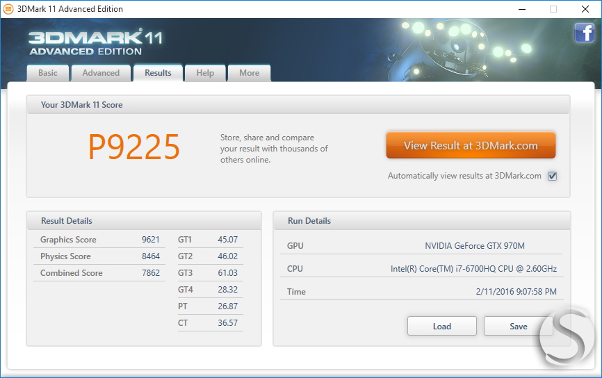Screen dimensions: 602x378
Task: Click the Result Details panel header
Action: (x=144, y=221)
